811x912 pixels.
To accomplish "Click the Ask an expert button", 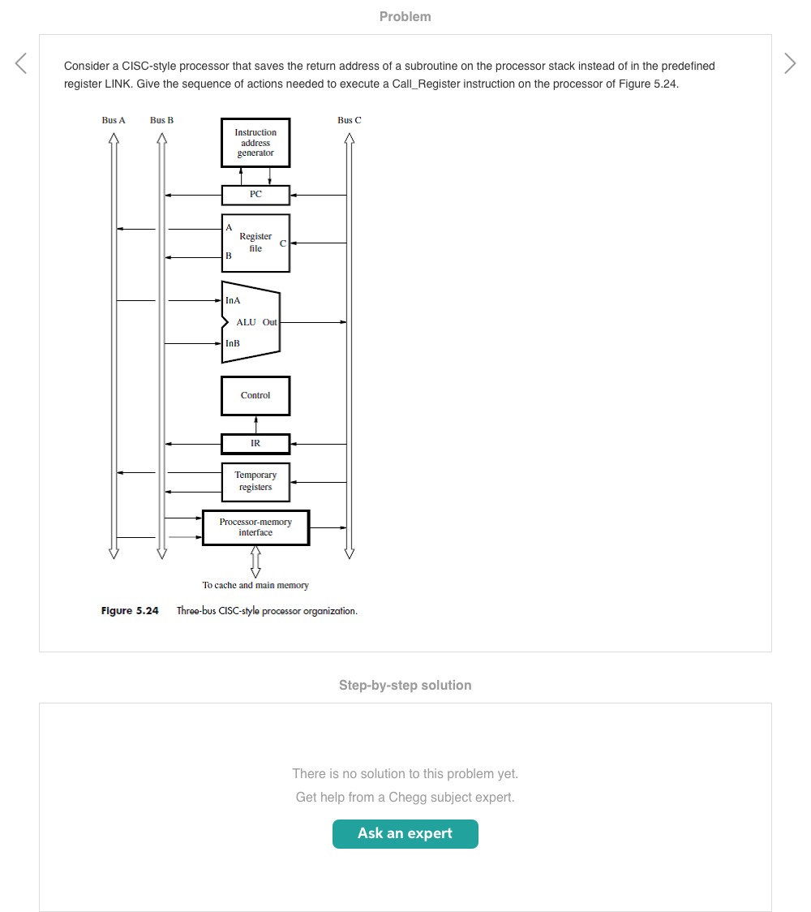I will pos(405,833).
